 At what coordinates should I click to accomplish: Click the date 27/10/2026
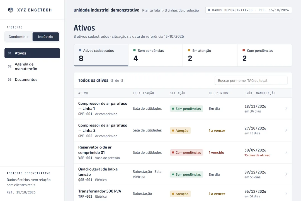[255, 128]
